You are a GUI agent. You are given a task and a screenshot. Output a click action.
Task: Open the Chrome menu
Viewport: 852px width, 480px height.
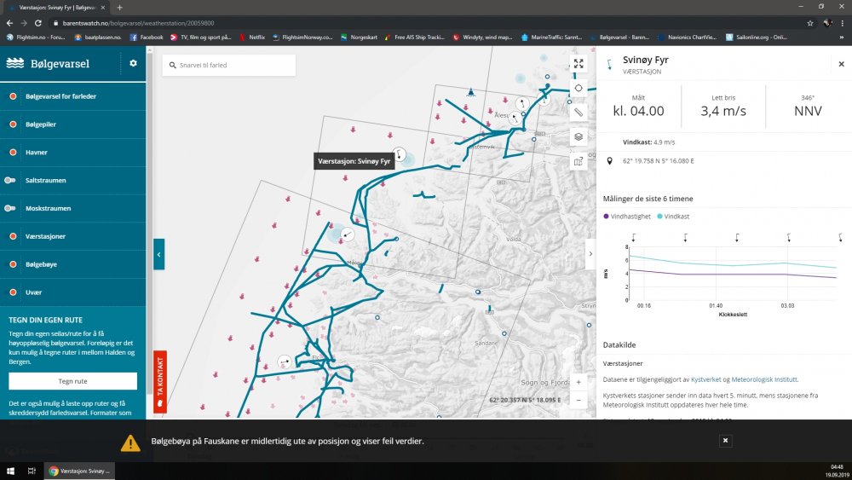pyautogui.click(x=843, y=23)
